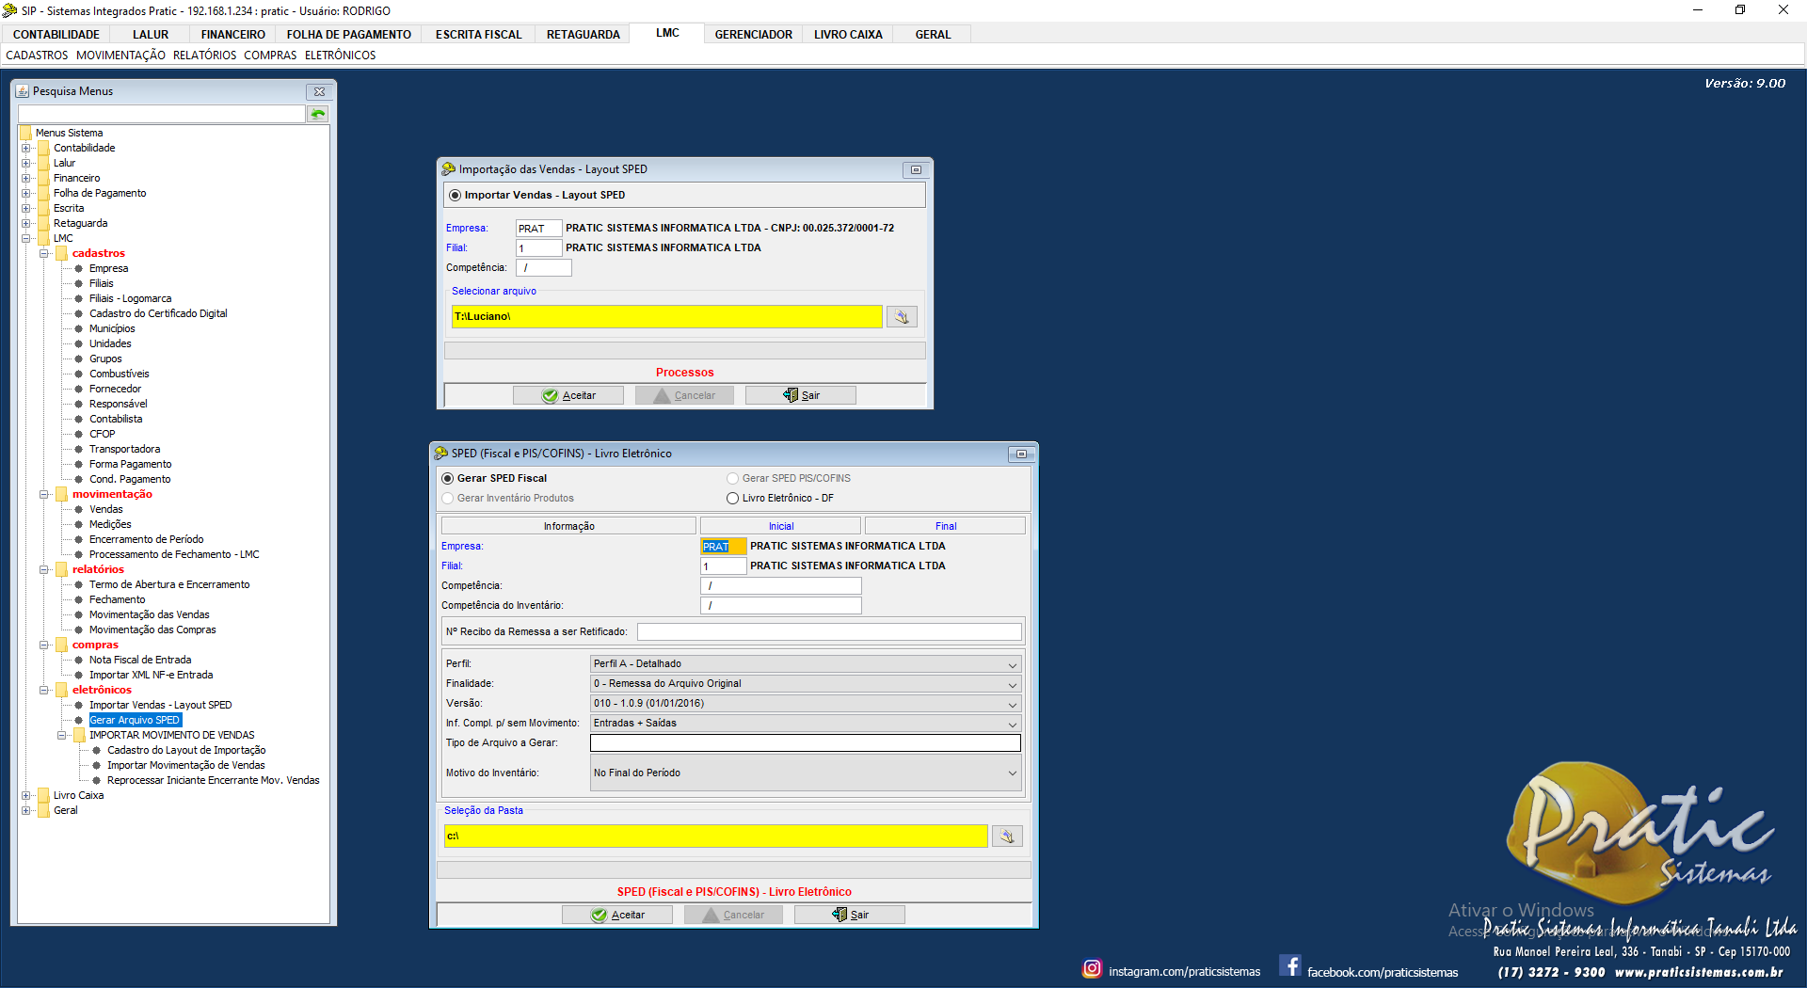Browse file icon beside T:\Luciano\ path

[902, 317]
